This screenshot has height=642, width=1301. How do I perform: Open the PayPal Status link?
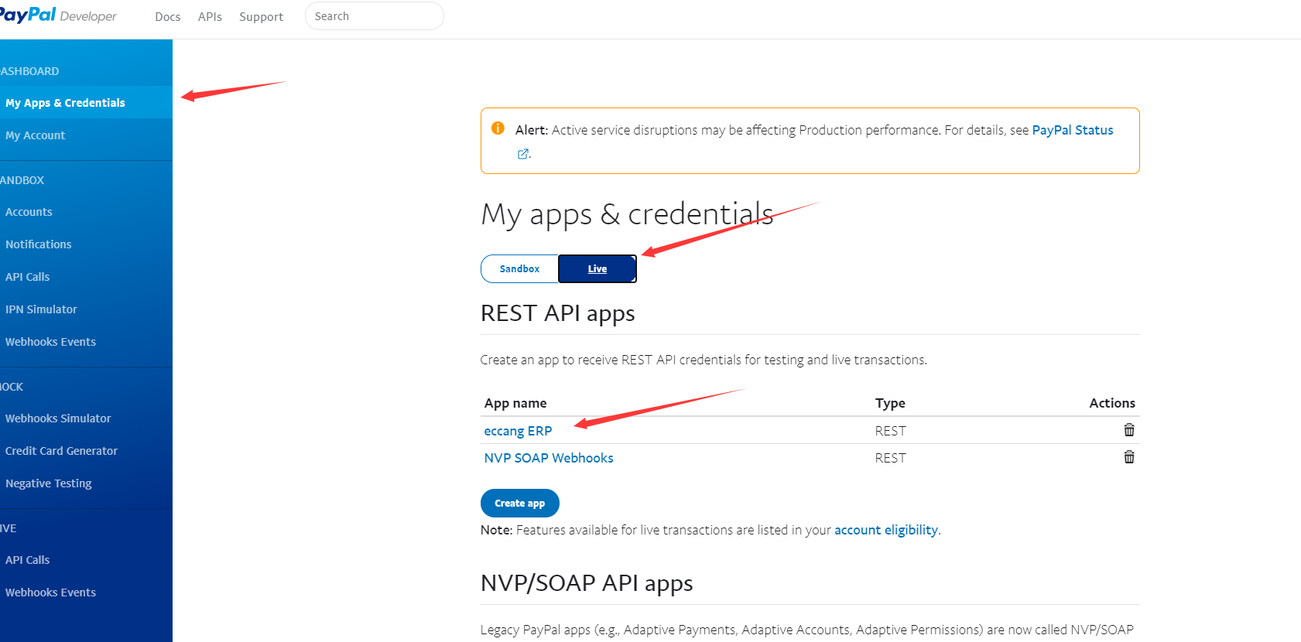tap(1073, 130)
